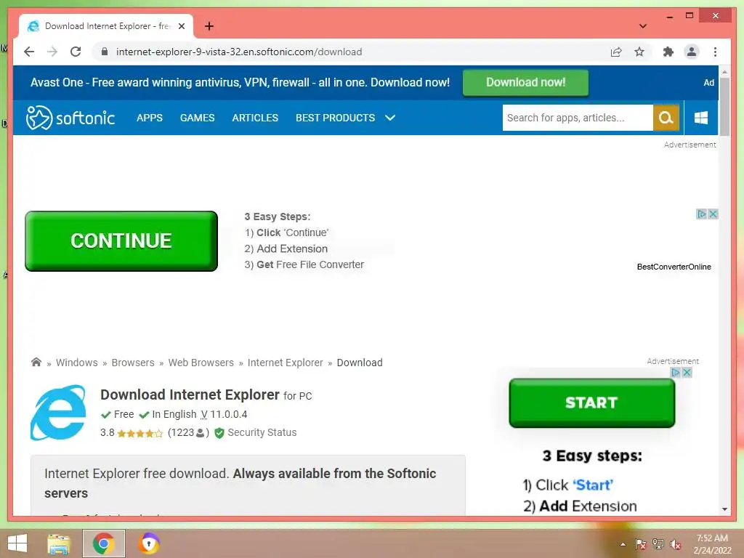744x558 pixels.
Task: Click the browser forward arrow
Action: pos(52,52)
